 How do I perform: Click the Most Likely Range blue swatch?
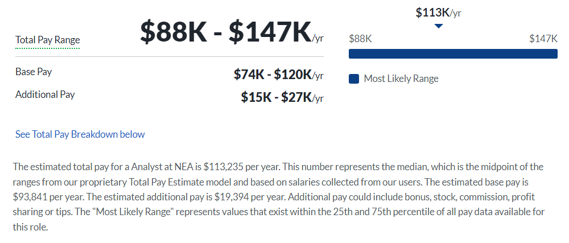(x=354, y=79)
